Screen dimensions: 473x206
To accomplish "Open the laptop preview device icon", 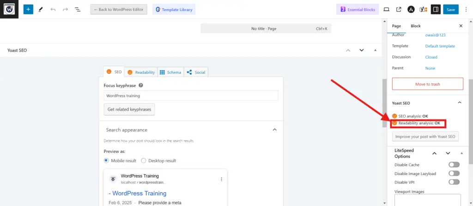I will click(x=387, y=9).
